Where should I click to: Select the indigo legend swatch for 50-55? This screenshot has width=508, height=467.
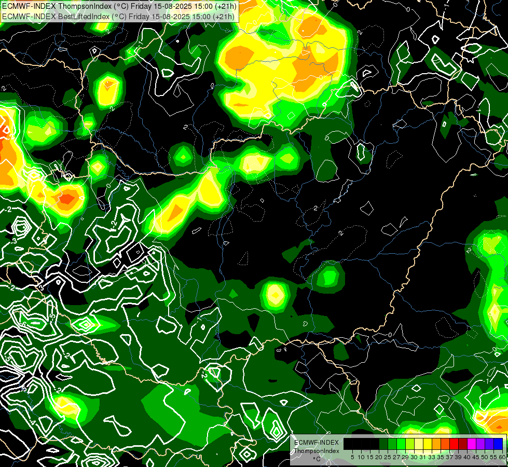[x=489, y=444]
